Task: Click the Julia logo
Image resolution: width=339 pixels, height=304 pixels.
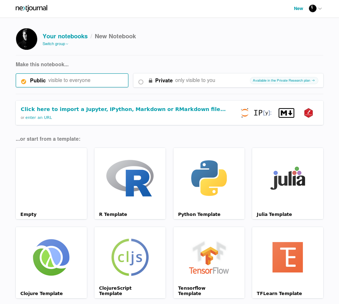Action: (288, 178)
